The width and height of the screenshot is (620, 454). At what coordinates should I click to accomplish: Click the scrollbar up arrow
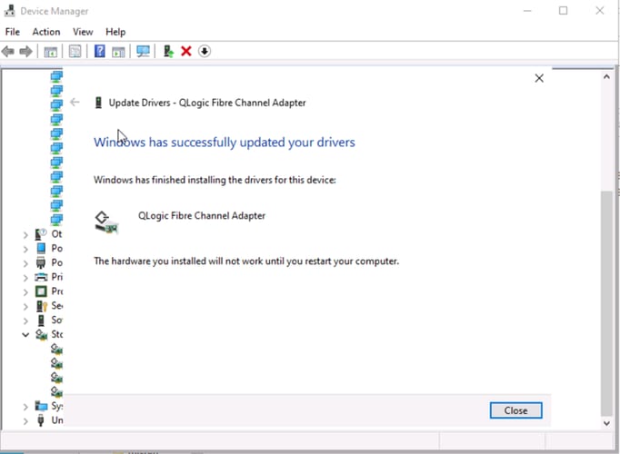pyautogui.click(x=606, y=77)
